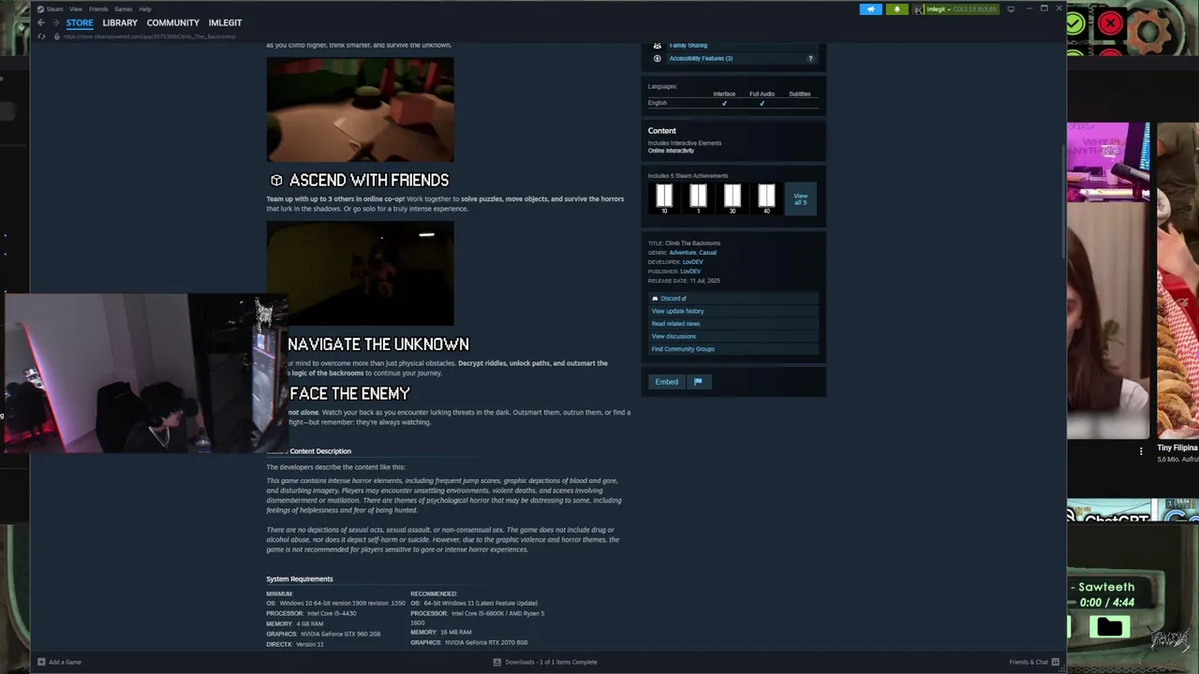Click the Accessibility Features help question mark
This screenshot has height=674, width=1199.
(x=810, y=58)
